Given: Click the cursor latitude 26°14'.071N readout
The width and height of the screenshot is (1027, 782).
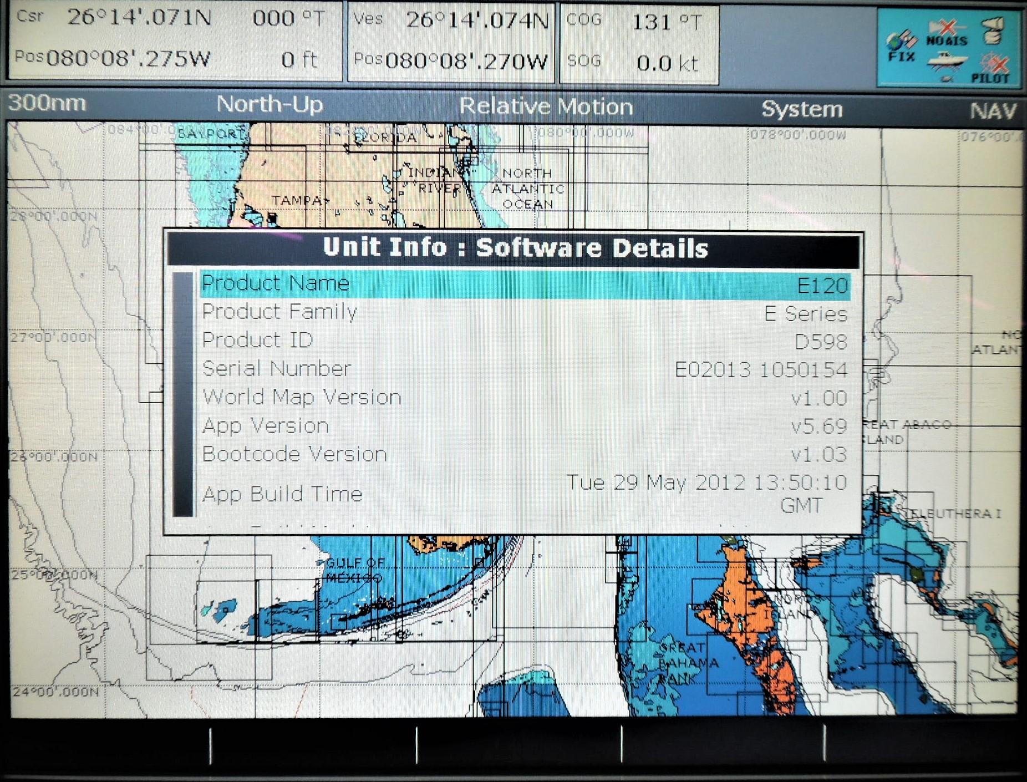Looking at the screenshot, I should click(x=139, y=18).
